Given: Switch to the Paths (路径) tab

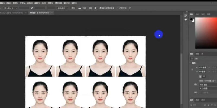Looking at the screenshot, I should [x=203, y=100].
